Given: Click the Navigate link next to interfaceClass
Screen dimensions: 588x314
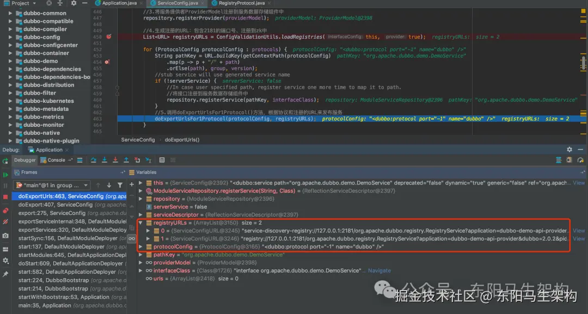Looking at the screenshot, I should pos(379,270).
